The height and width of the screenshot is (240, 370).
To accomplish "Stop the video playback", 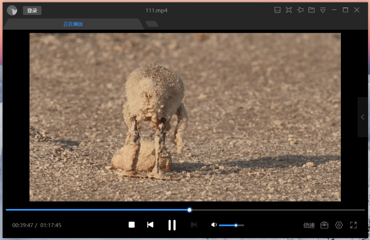I will tap(132, 225).
